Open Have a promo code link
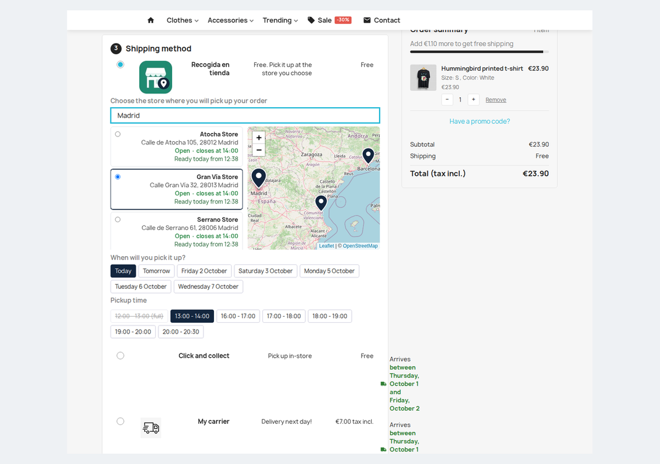Viewport: 660px width, 464px height. tap(480, 121)
